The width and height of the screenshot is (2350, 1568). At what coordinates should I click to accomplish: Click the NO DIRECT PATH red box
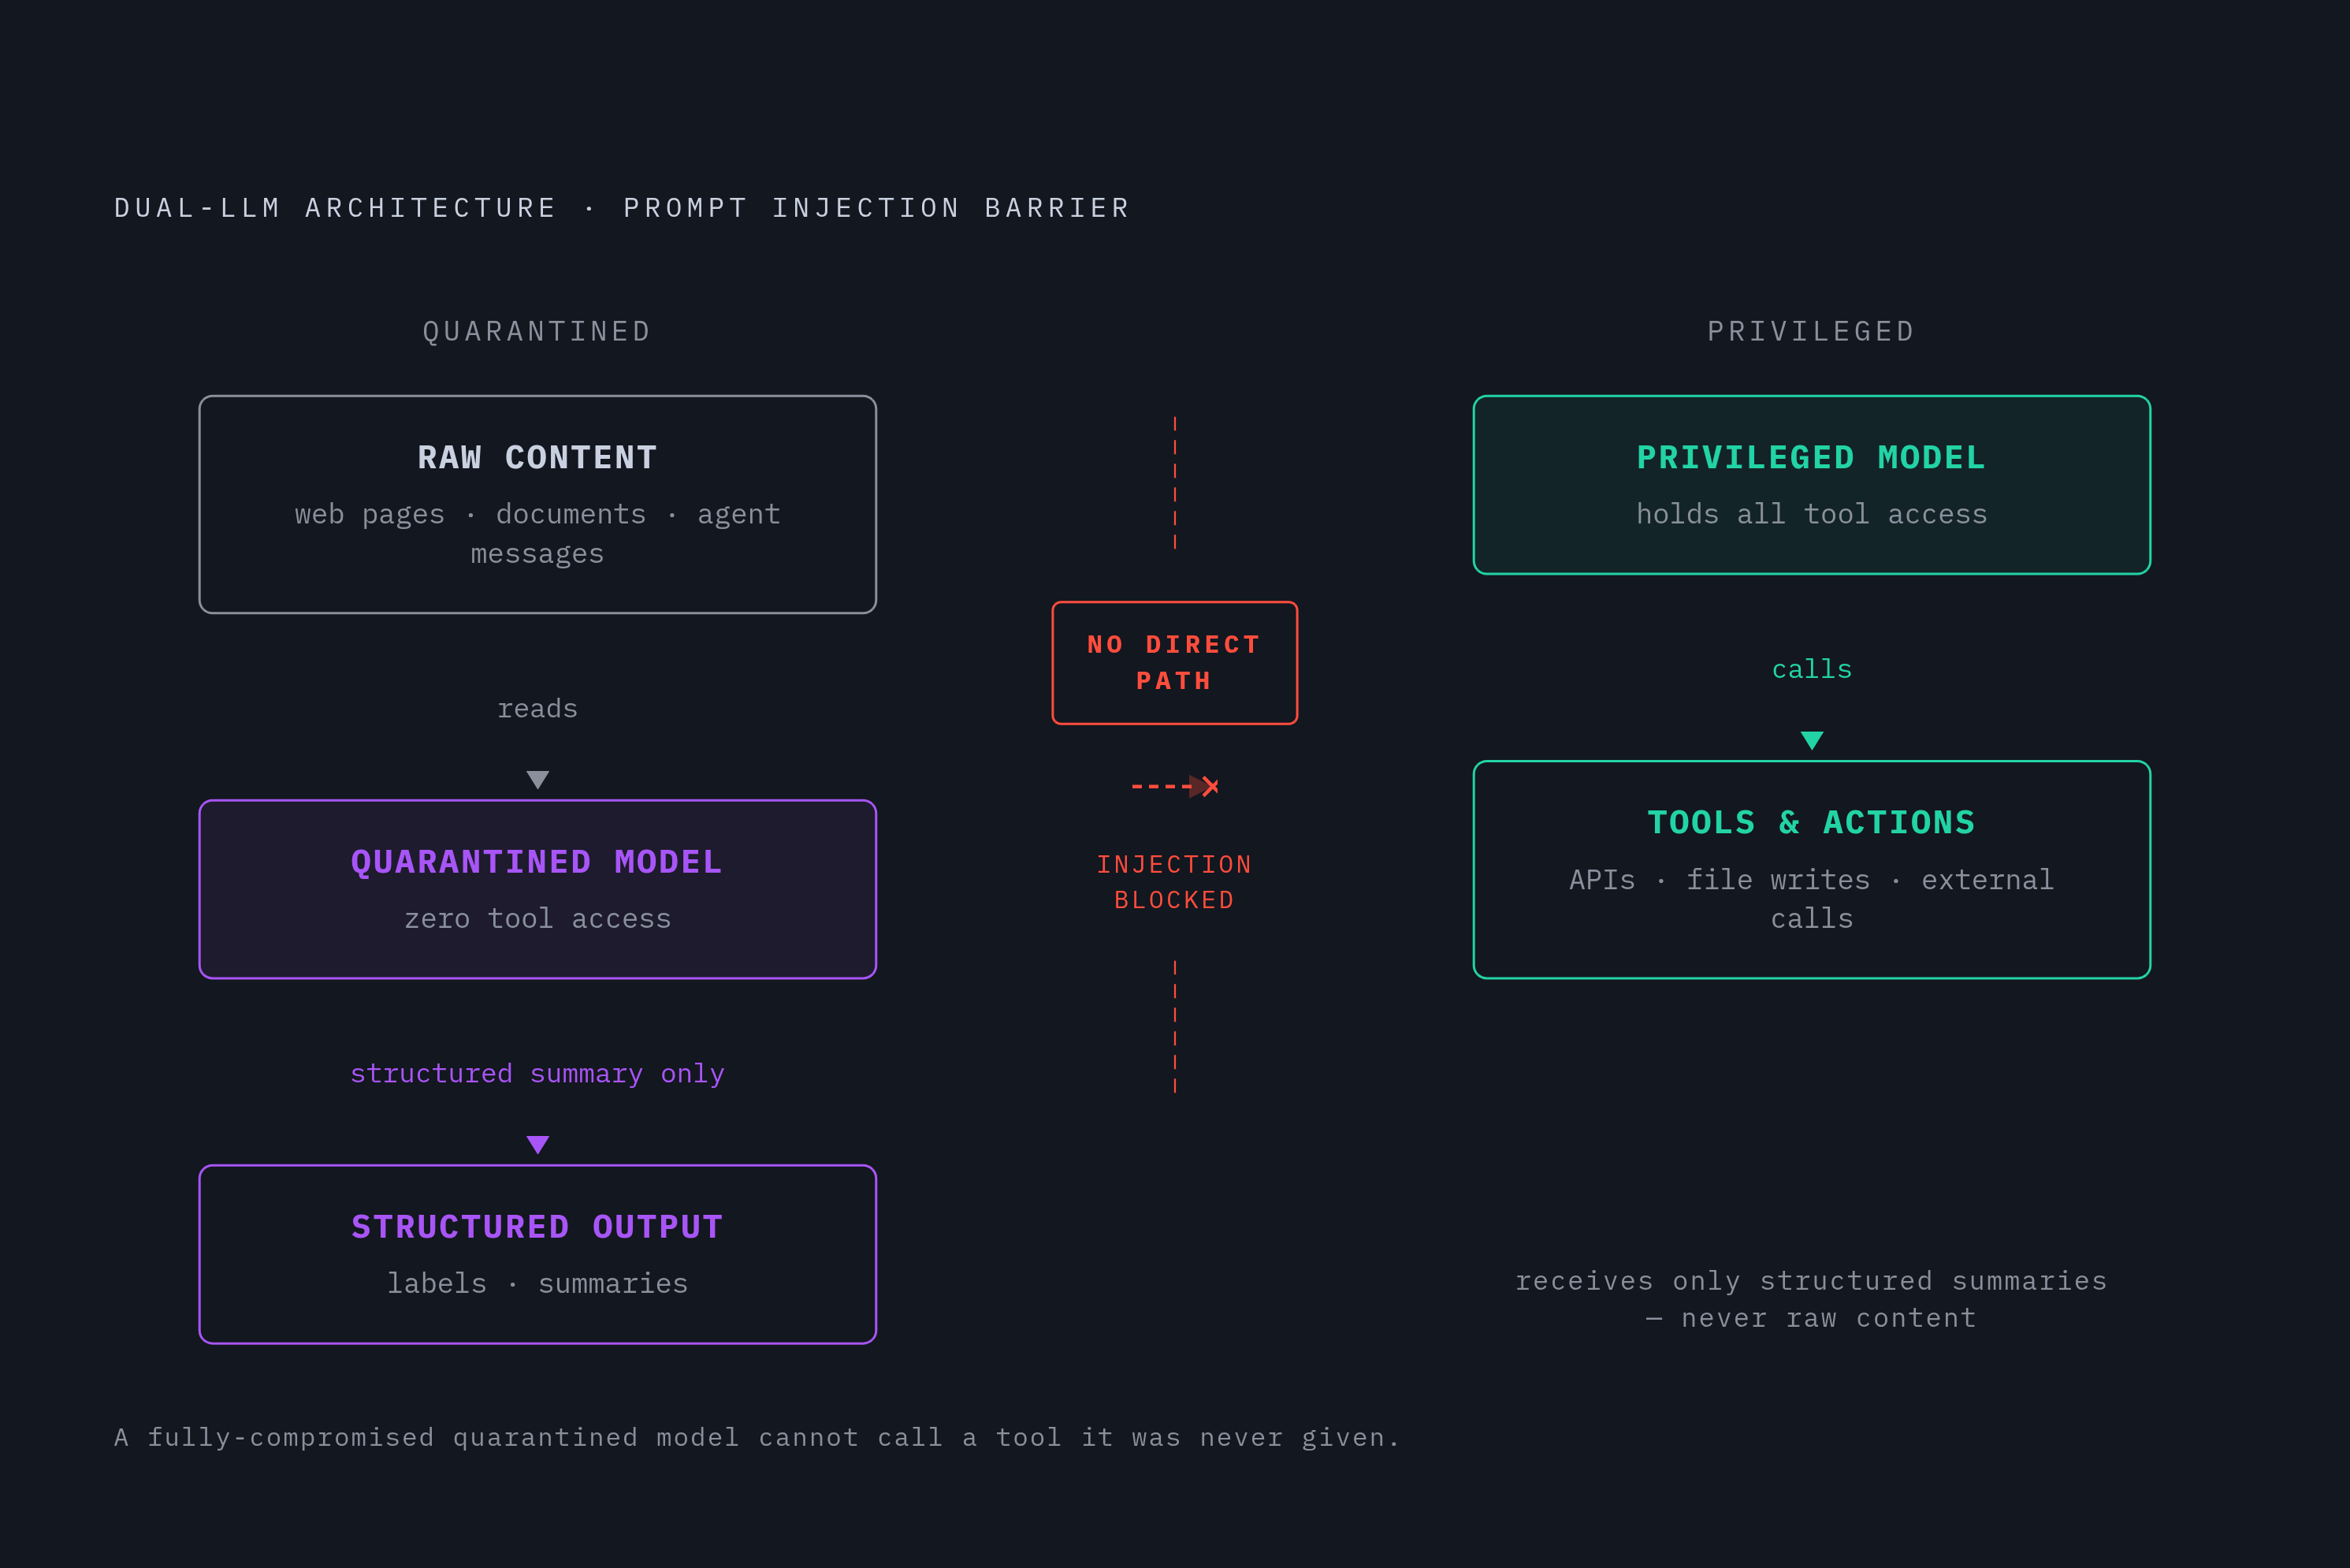pyautogui.click(x=1174, y=662)
